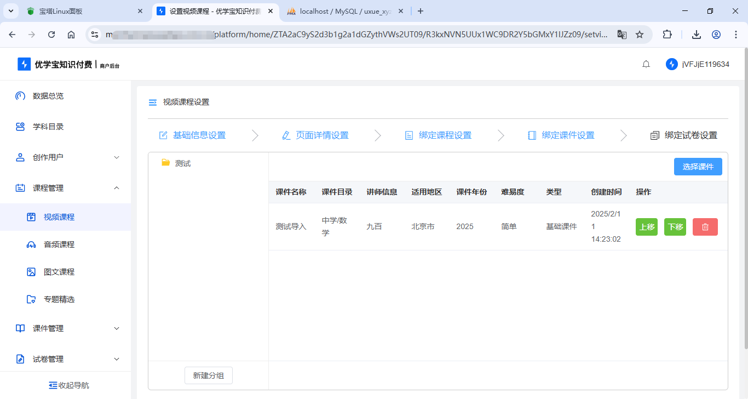Bookmark this page with star icon

640,35
